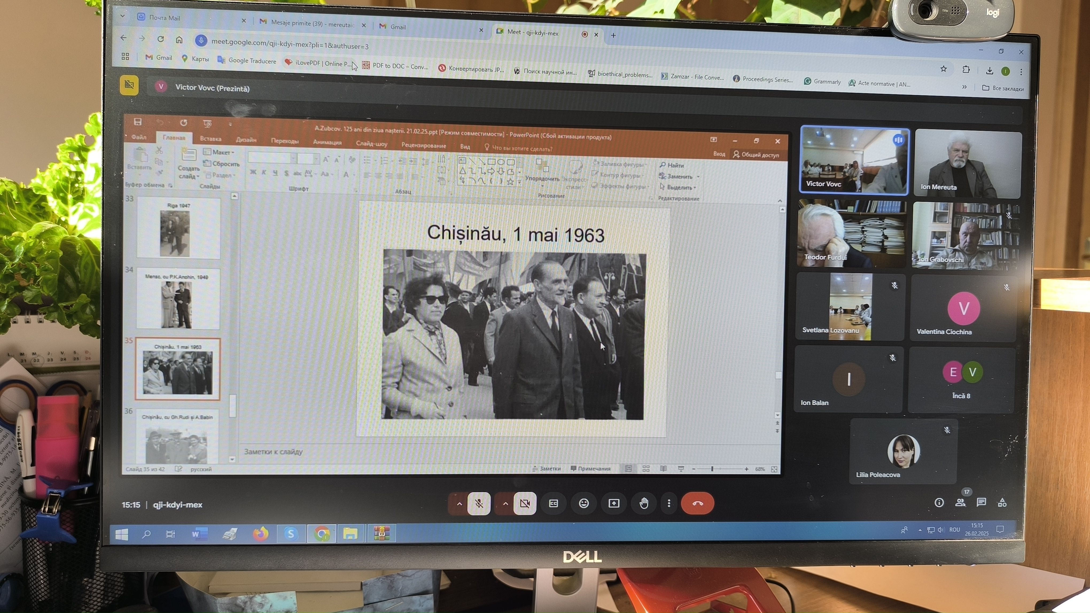
Task: Toggle closed captions button
Action: 553,503
